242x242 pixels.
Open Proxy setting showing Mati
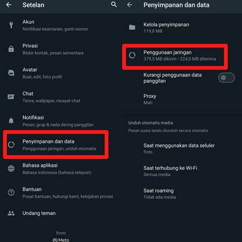click(x=181, y=99)
